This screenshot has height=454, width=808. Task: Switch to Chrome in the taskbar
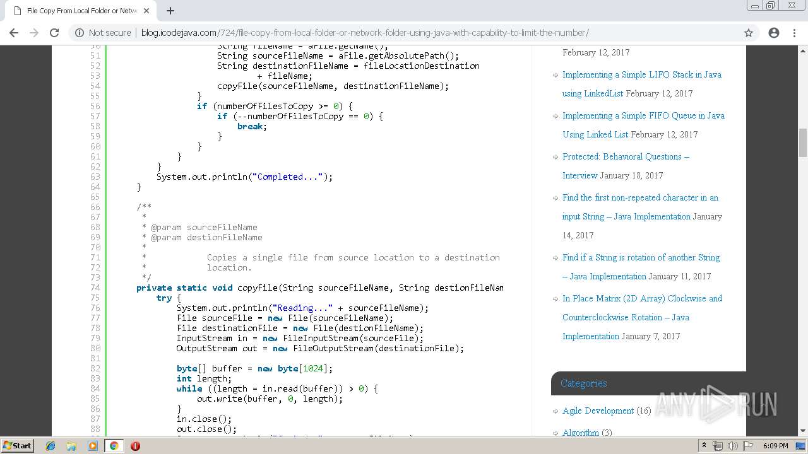pyautogui.click(x=114, y=446)
